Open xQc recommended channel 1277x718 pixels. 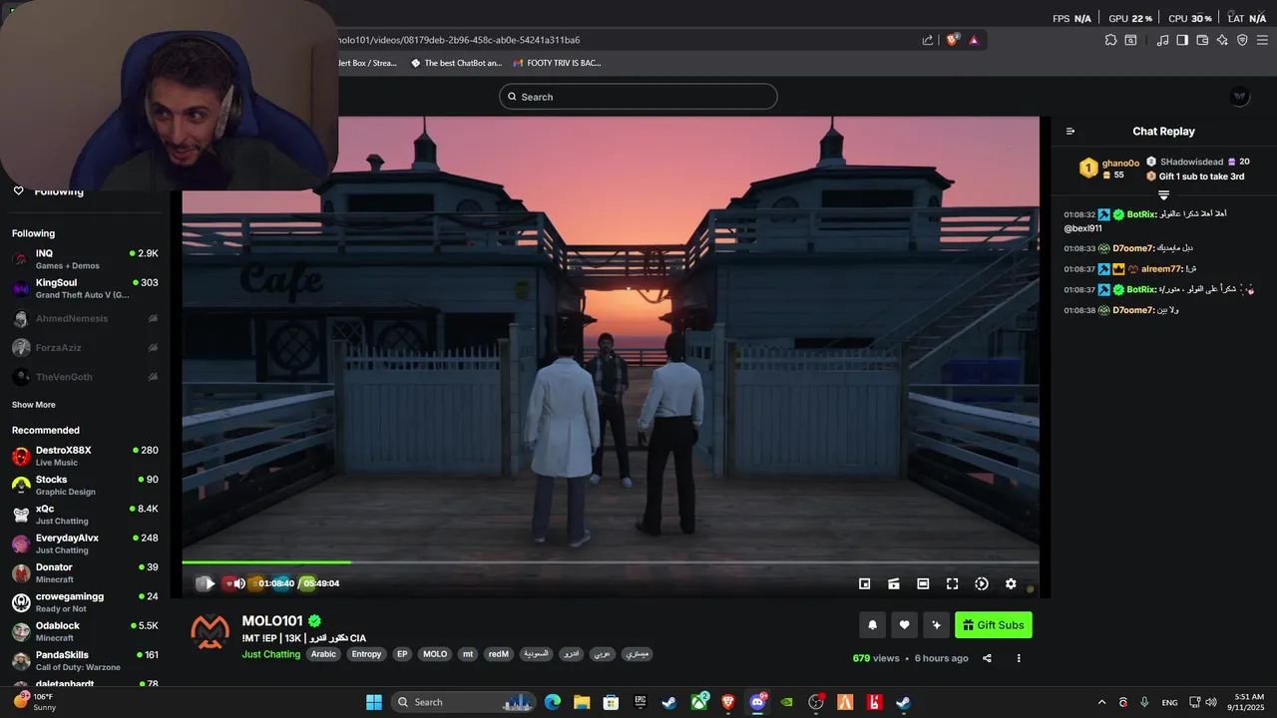tap(85, 515)
